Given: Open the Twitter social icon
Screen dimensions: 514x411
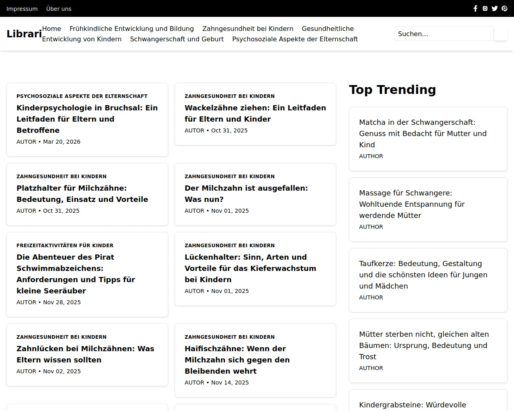Looking at the screenshot, I should tap(495, 8).
